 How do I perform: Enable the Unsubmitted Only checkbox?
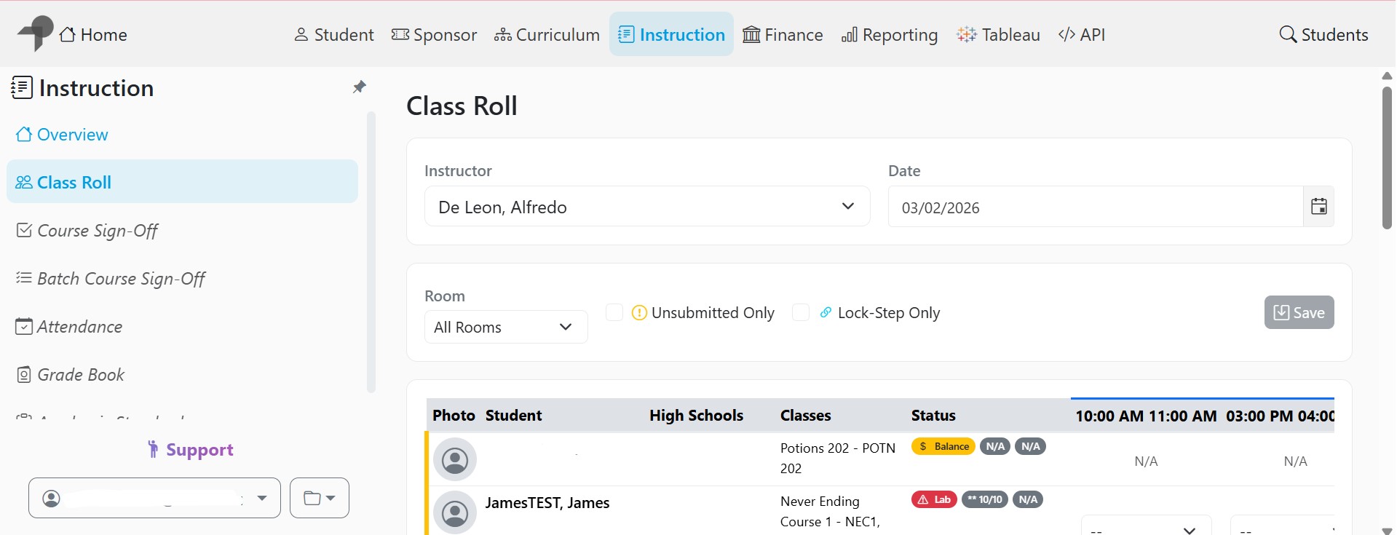pyautogui.click(x=614, y=312)
